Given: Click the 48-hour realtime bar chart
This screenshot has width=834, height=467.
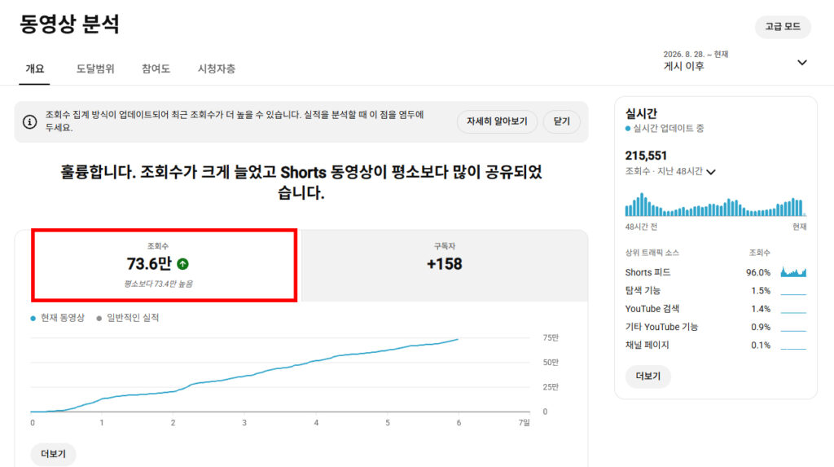Looking at the screenshot, I should coord(715,205).
